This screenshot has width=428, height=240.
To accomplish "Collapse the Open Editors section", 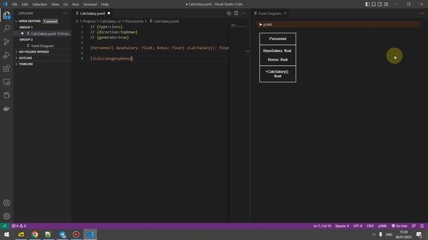I will point(43,21).
